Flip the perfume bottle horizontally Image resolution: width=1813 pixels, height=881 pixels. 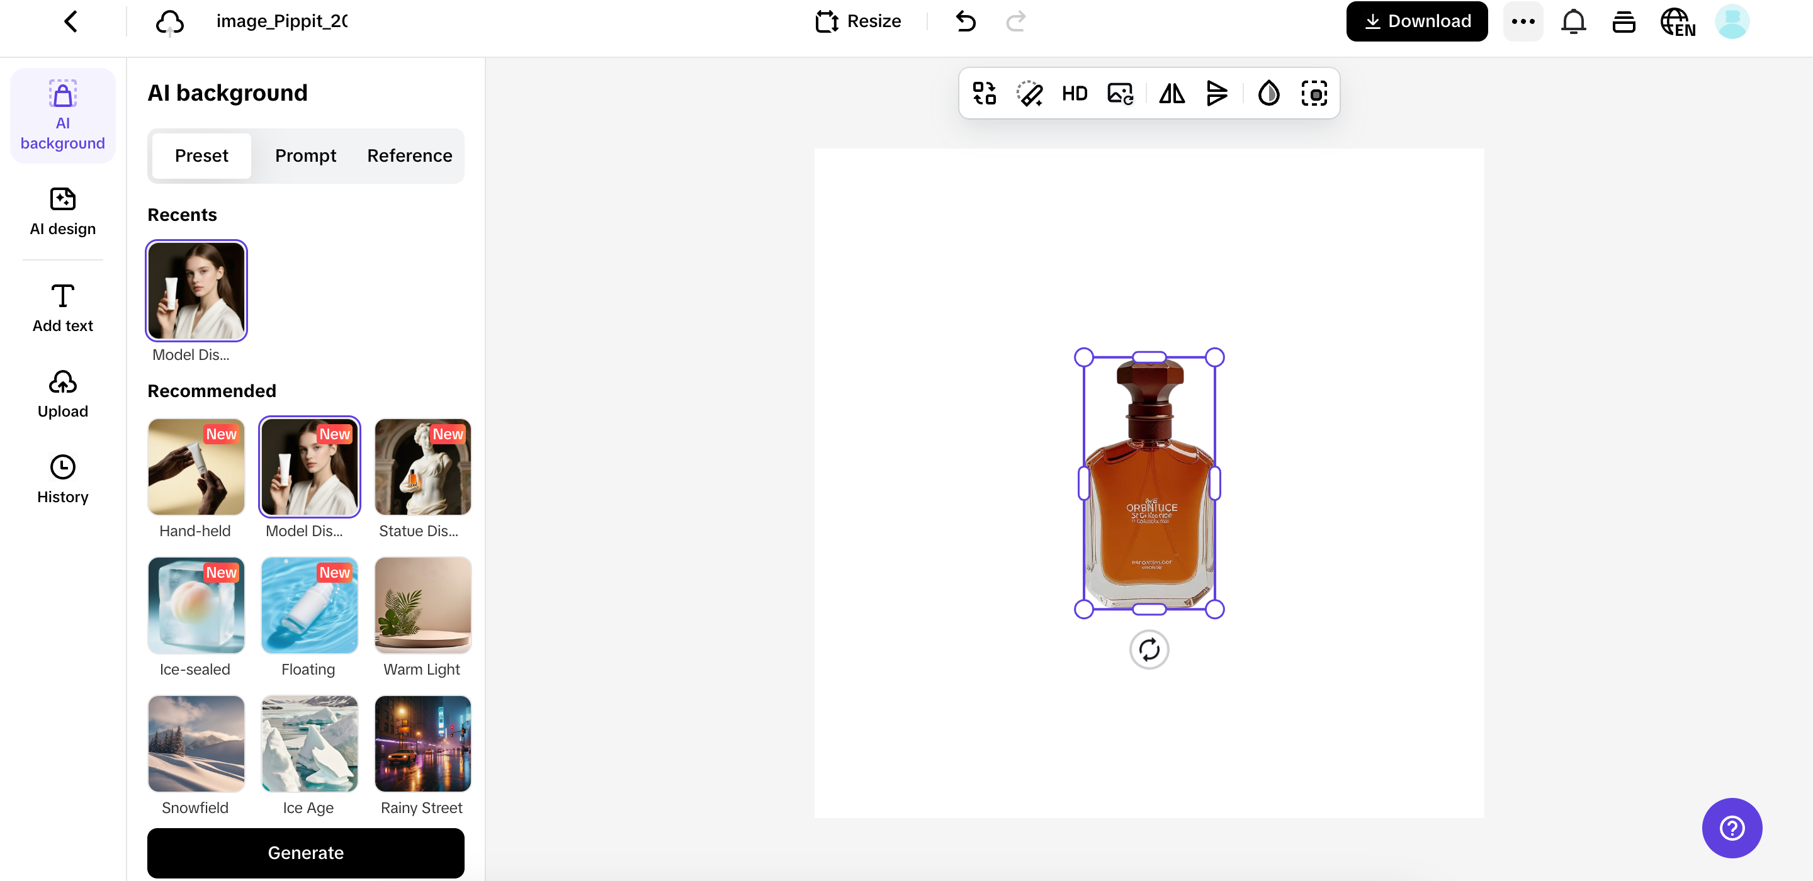pos(1170,93)
